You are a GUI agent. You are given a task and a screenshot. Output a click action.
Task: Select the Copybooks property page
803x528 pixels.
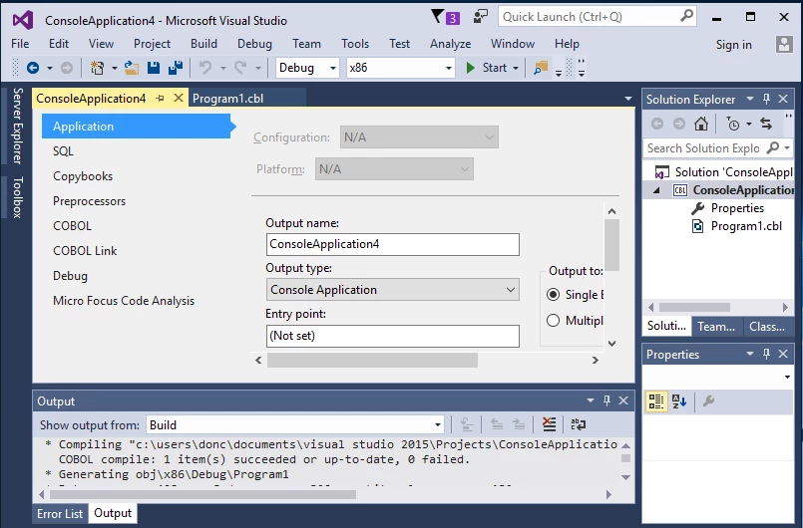click(x=83, y=176)
